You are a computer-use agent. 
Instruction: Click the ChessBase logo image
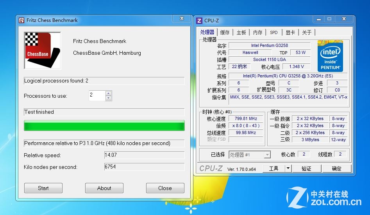(x=43, y=50)
